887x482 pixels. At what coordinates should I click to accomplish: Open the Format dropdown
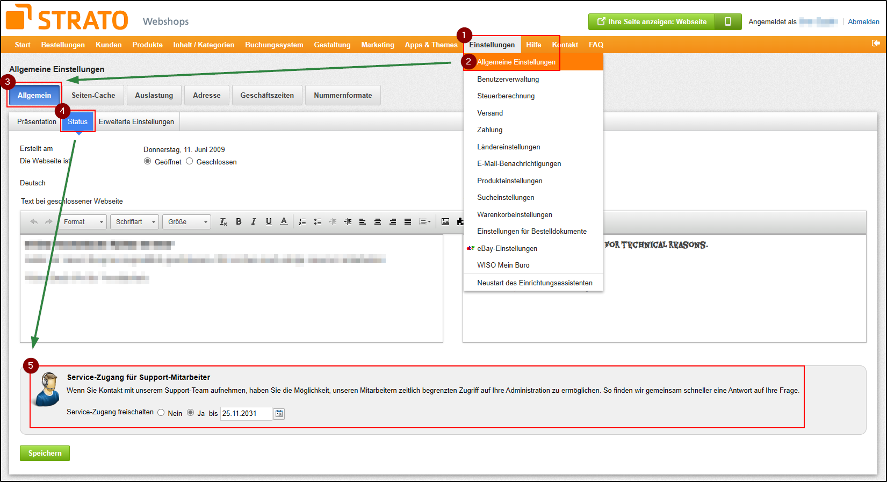tap(83, 222)
